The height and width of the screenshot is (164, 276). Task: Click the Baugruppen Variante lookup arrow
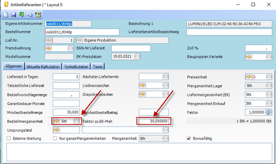tap(249, 57)
